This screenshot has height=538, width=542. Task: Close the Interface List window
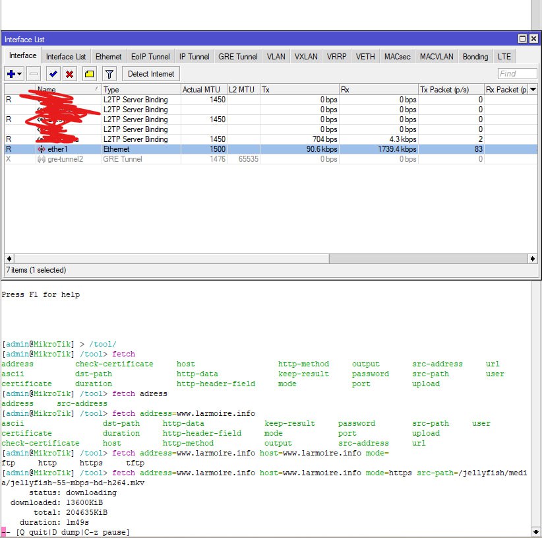point(533,39)
